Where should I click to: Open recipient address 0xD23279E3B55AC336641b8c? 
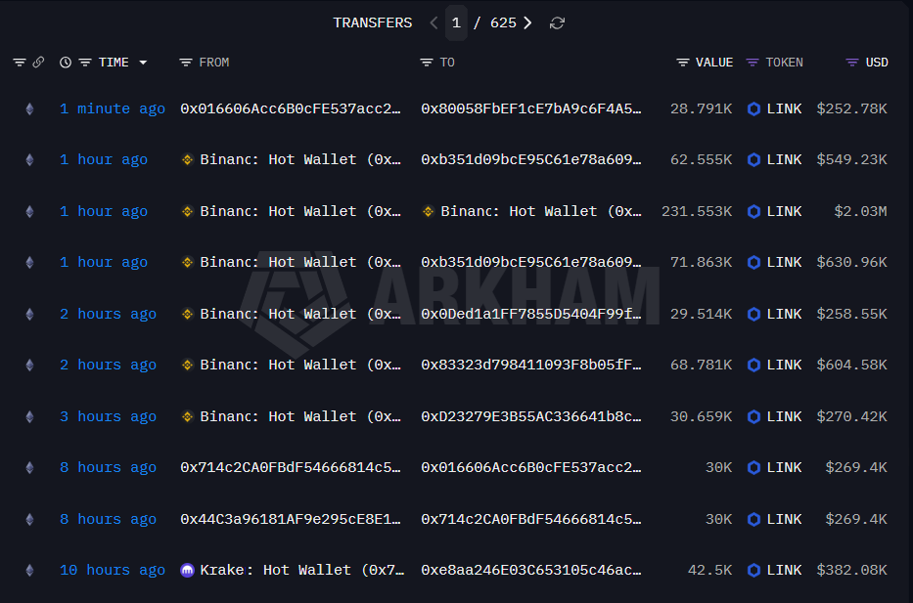531,416
